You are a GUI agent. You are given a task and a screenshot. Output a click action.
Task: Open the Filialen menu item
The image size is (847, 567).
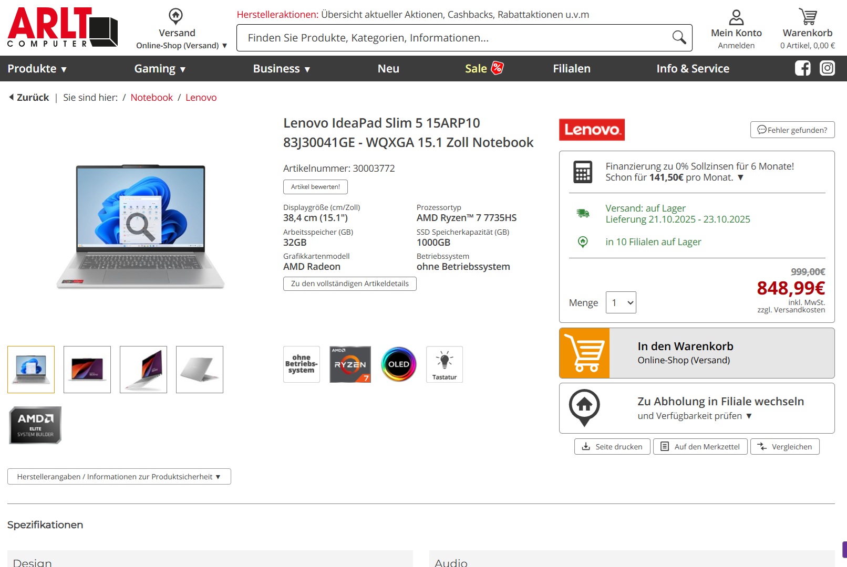(572, 69)
